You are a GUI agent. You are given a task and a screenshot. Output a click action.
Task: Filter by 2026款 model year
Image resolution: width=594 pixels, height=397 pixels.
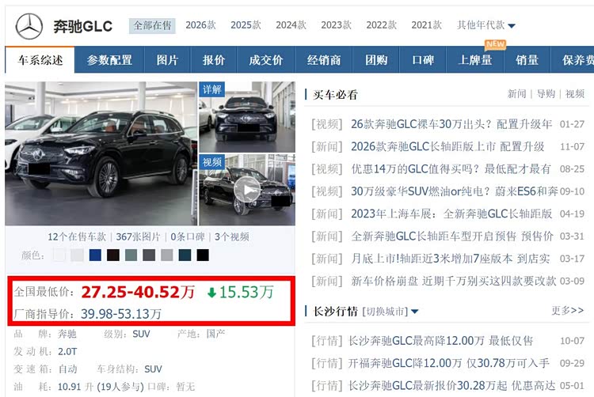[200, 25]
